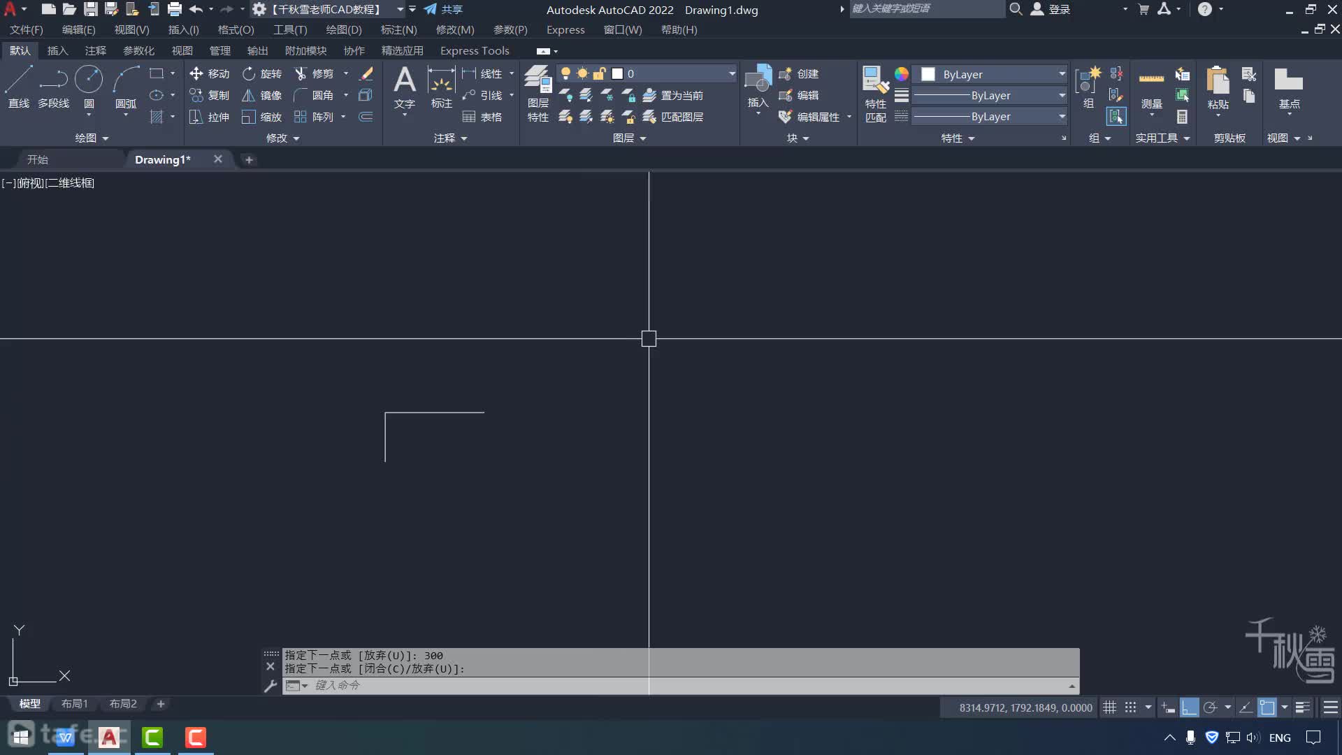Viewport: 1342px width, 755px height.
Task: Click 匹配图层 (Match Layer) button
Action: click(x=673, y=117)
